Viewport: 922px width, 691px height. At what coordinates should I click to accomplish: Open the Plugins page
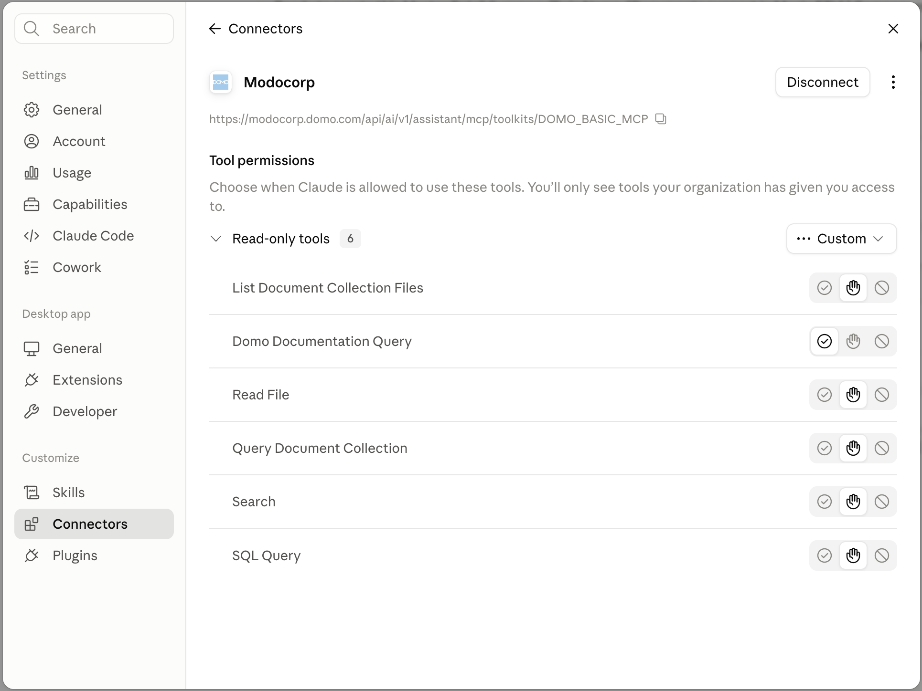point(94,555)
